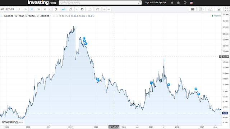Viewport: 230px width, 129px height.
Task: Open the layout selector dropdown
Action: [x=201, y=9]
